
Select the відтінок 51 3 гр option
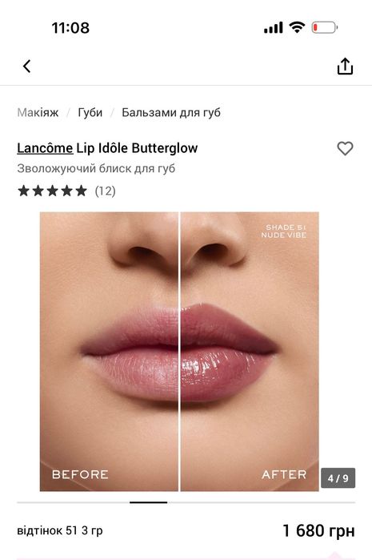(x=60, y=530)
